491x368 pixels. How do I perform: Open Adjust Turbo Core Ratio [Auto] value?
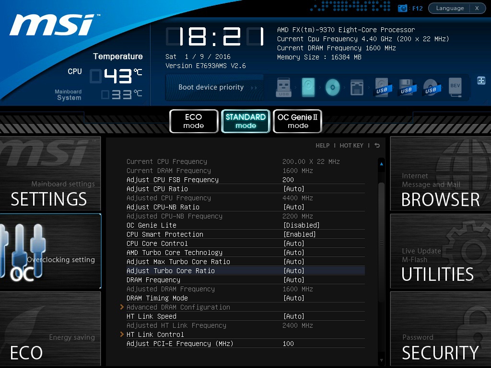(294, 270)
